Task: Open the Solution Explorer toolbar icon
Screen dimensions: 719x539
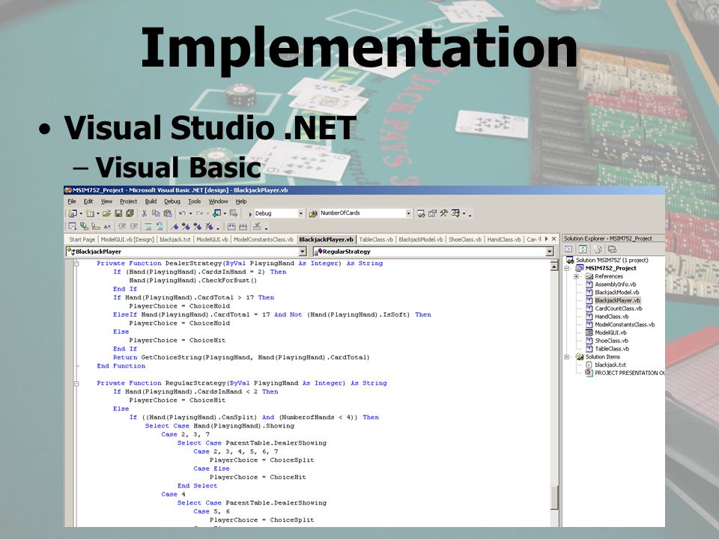Action: [421, 213]
